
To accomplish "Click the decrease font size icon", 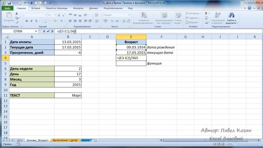I will tap(63, 15).
